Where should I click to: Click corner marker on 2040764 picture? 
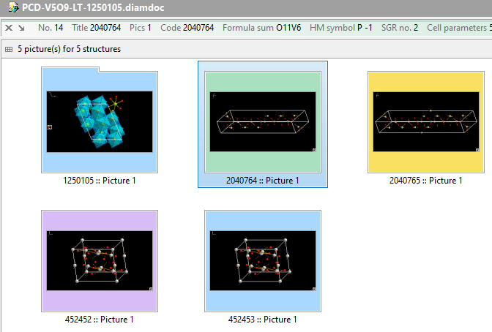[313, 148]
